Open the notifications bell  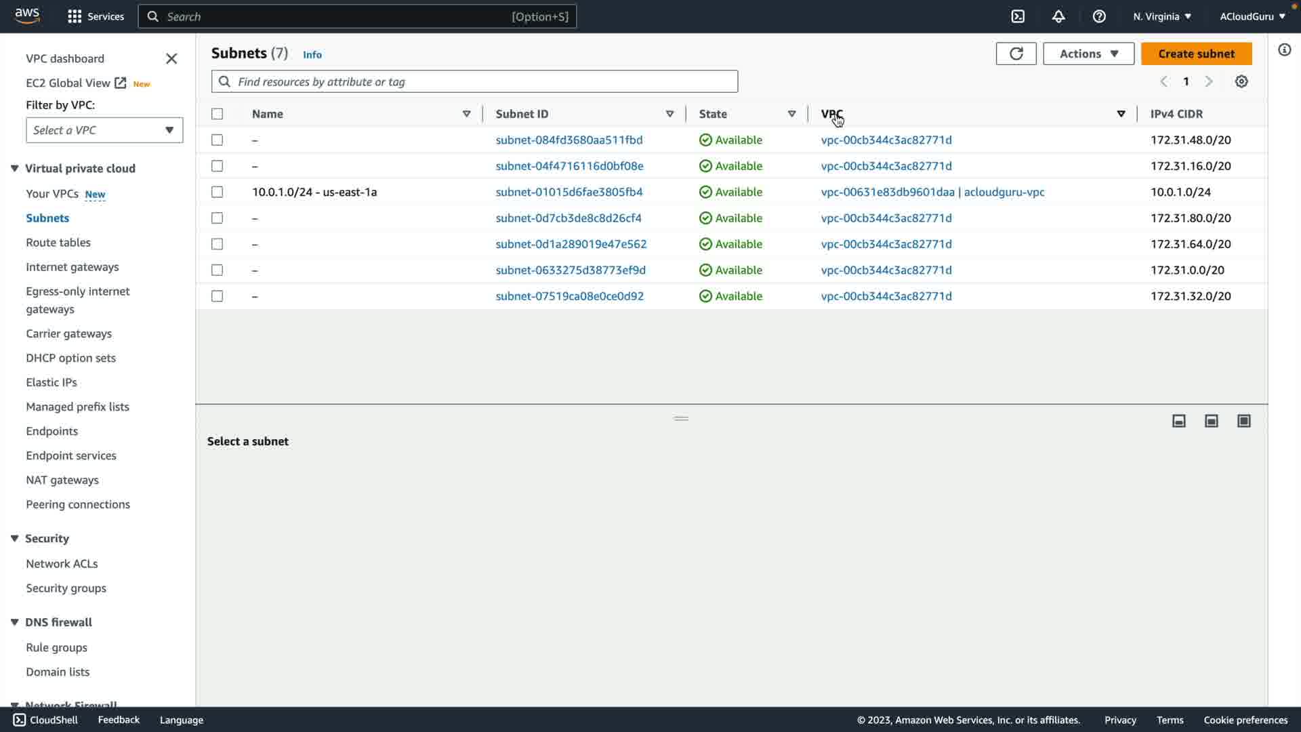click(x=1058, y=16)
